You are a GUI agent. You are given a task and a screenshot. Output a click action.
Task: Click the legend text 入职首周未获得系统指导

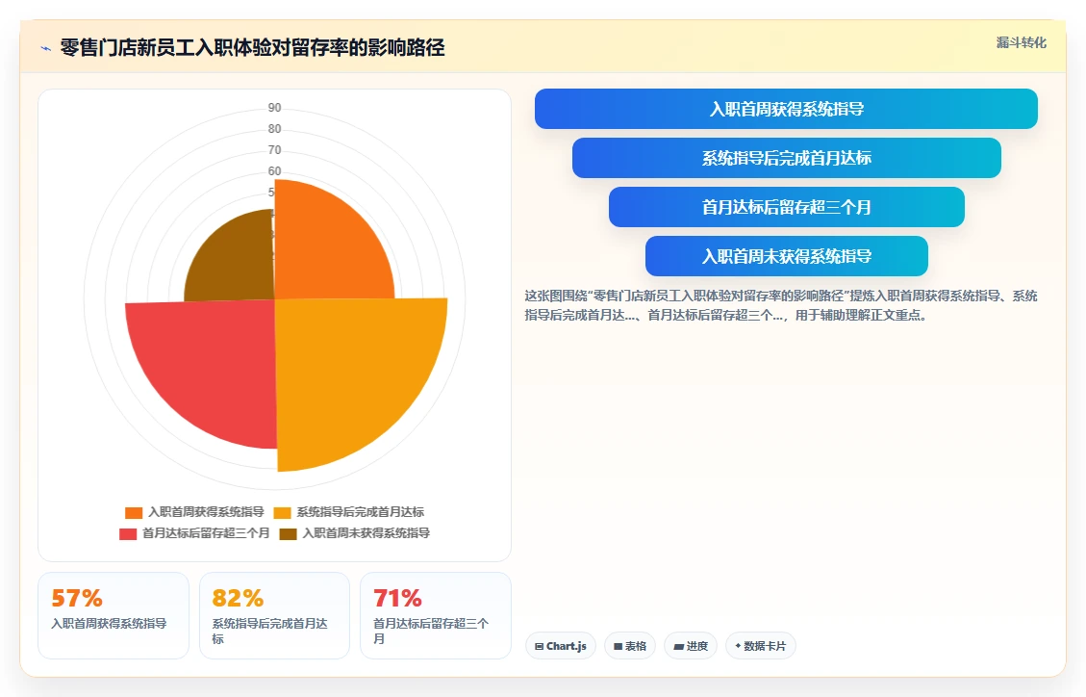366,532
